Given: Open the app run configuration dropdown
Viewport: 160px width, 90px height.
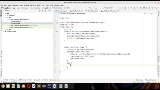Looking at the screenshot, I should (96, 8).
